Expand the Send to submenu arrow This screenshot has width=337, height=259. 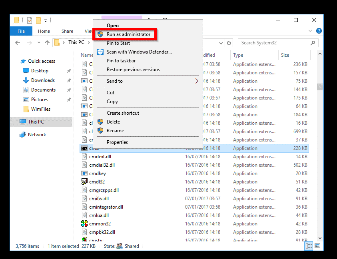pyautogui.click(x=197, y=81)
